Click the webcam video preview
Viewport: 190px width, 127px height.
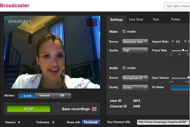52,52
